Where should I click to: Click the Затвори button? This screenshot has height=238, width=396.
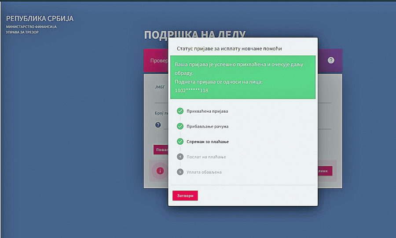(x=185, y=196)
